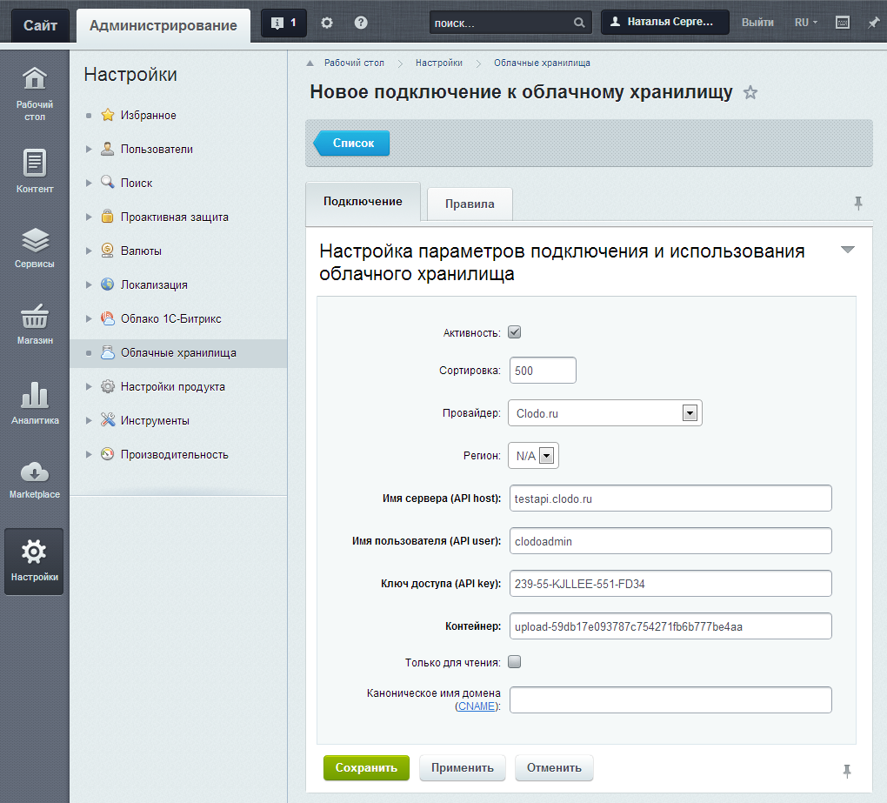The height and width of the screenshot is (803, 887).
Task: Click the help question mark icon
Action: [361, 23]
